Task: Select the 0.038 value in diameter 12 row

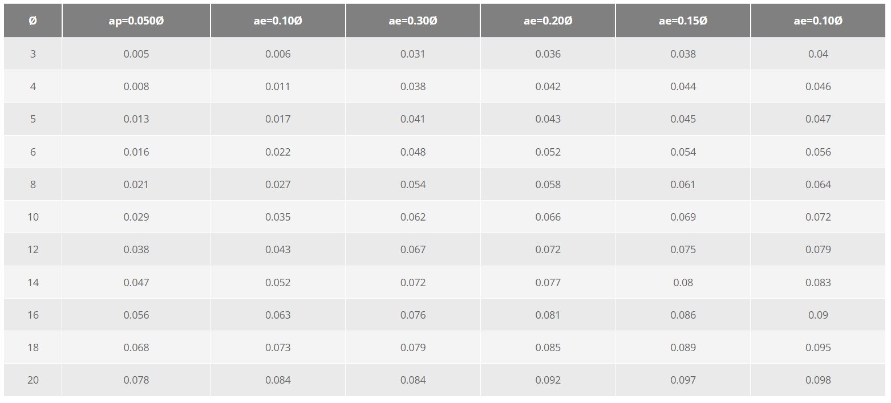Action: pos(136,250)
